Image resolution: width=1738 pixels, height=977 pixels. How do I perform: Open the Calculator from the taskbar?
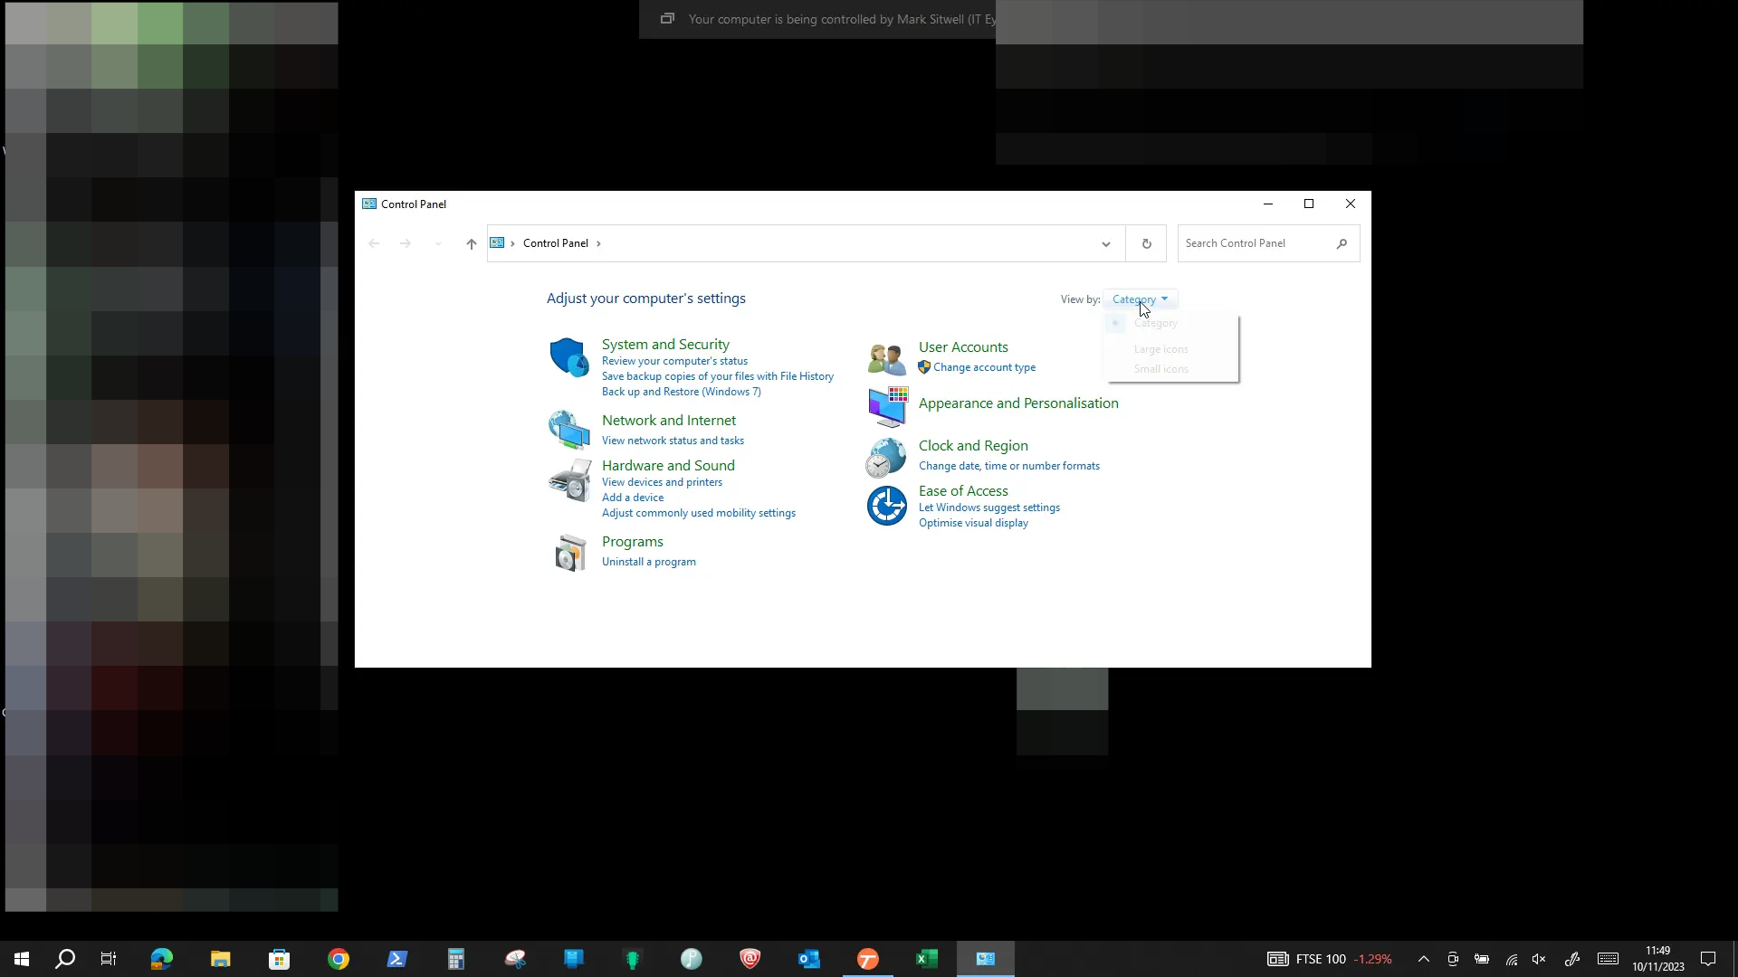456,959
